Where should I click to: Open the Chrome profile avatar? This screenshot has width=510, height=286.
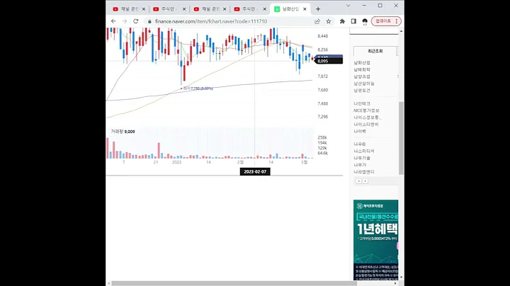365,21
